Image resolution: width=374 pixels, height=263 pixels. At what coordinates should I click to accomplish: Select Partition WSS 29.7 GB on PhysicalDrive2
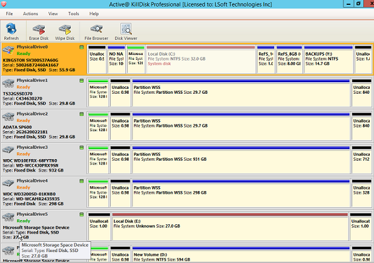coord(241,126)
